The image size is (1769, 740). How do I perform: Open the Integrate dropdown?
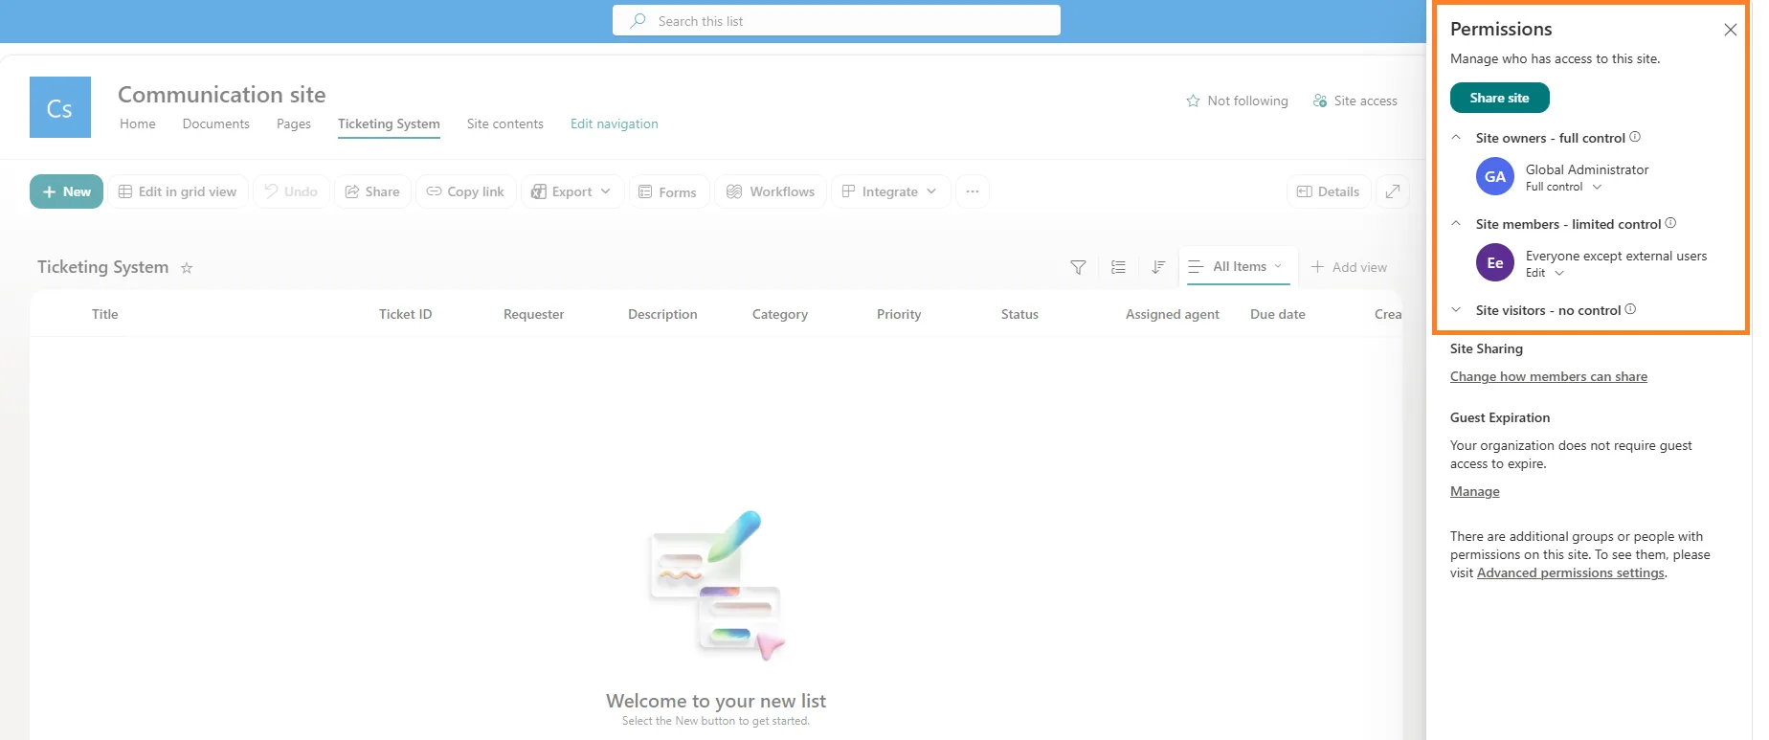[x=890, y=191]
